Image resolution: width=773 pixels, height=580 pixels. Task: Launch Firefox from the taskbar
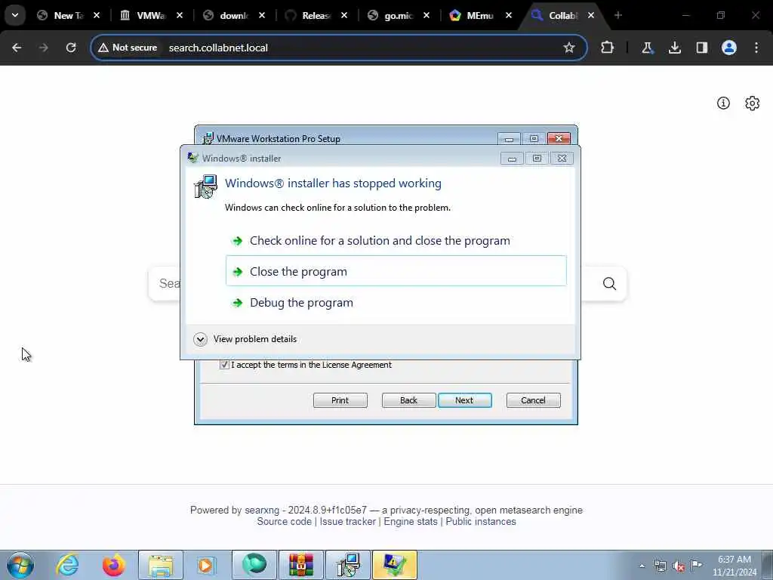coord(113,565)
